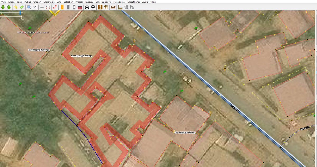Click the 10.0 m scale label
Viewport: 317px width, 167px height.
(x=21, y=19)
